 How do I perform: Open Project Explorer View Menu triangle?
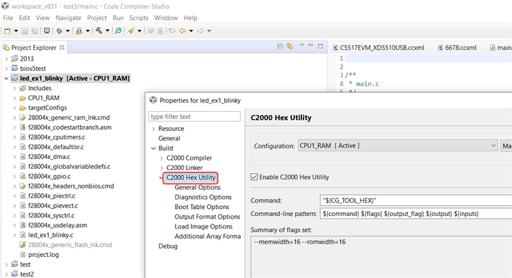coord(301,45)
